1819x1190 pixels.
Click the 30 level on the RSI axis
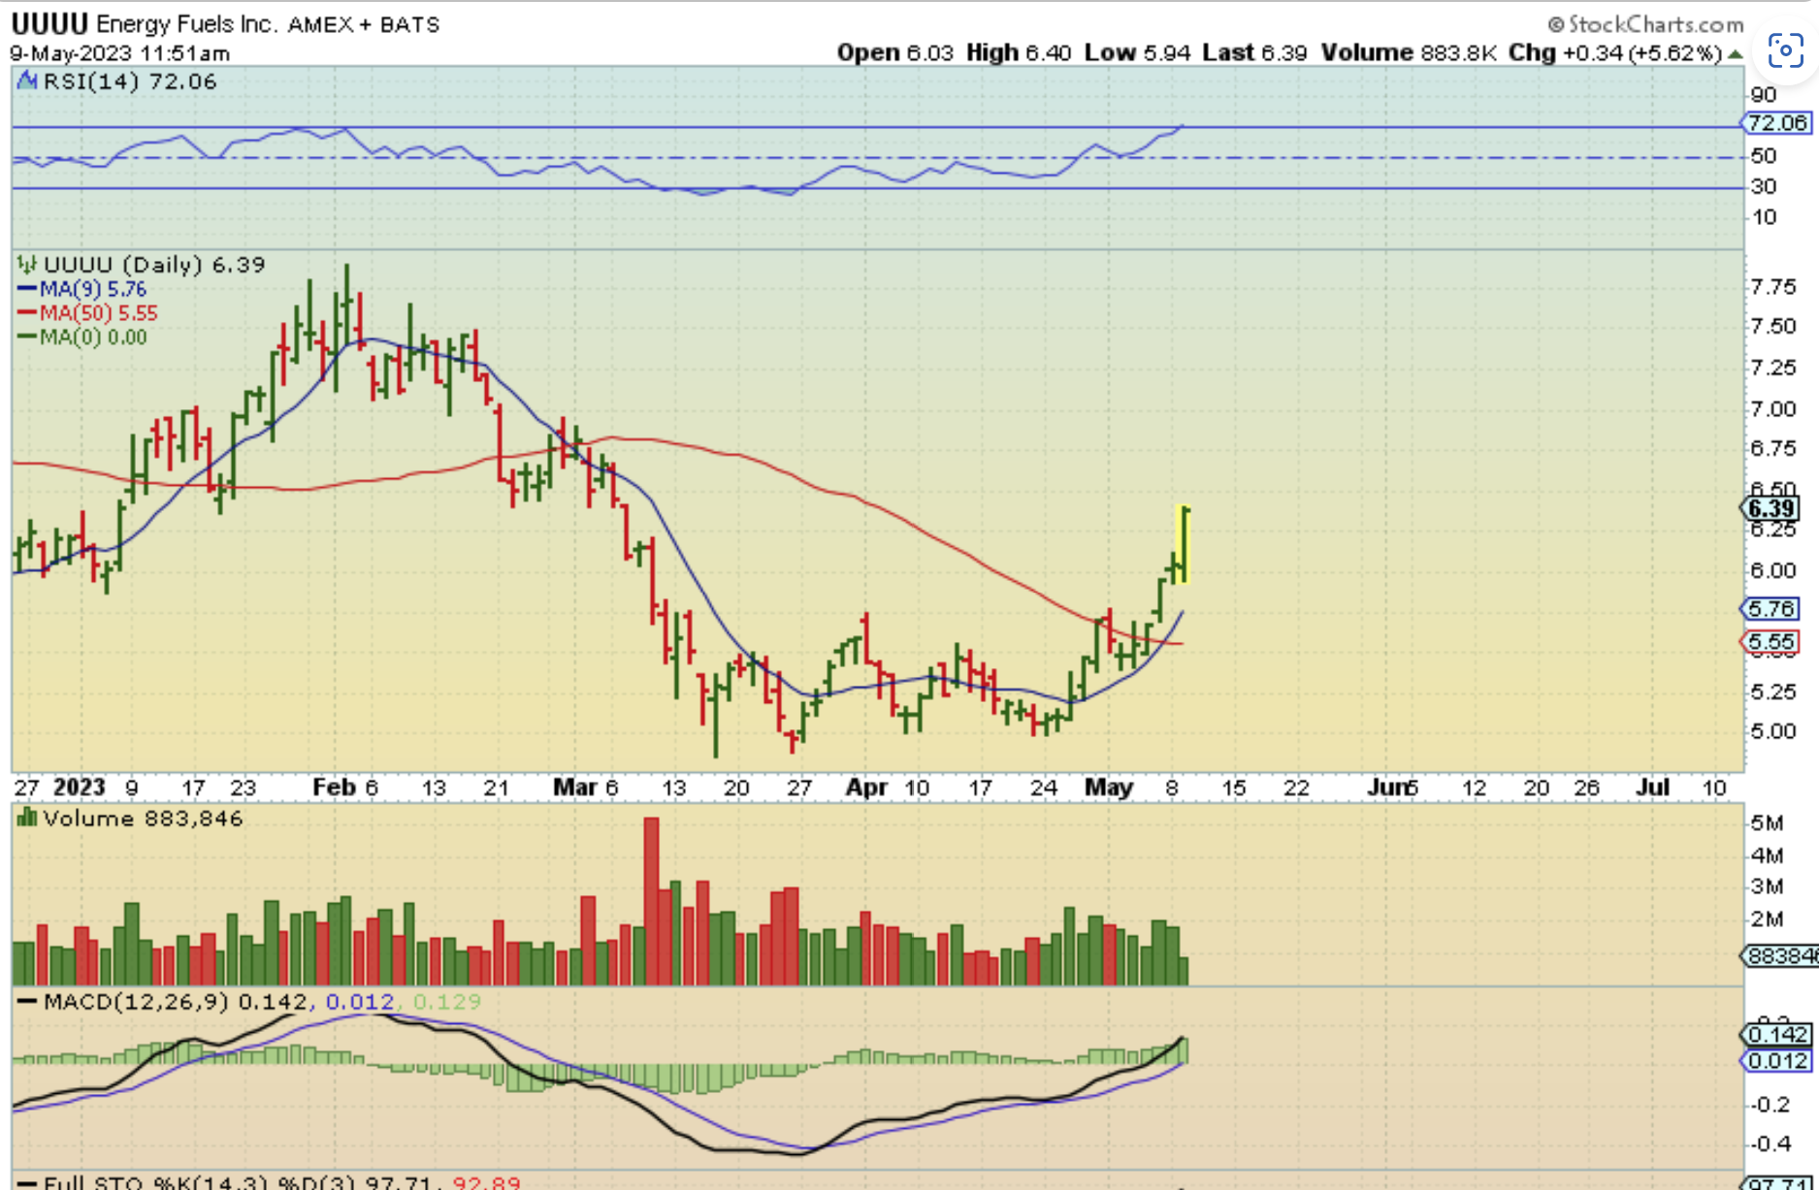pyautogui.click(x=1764, y=186)
